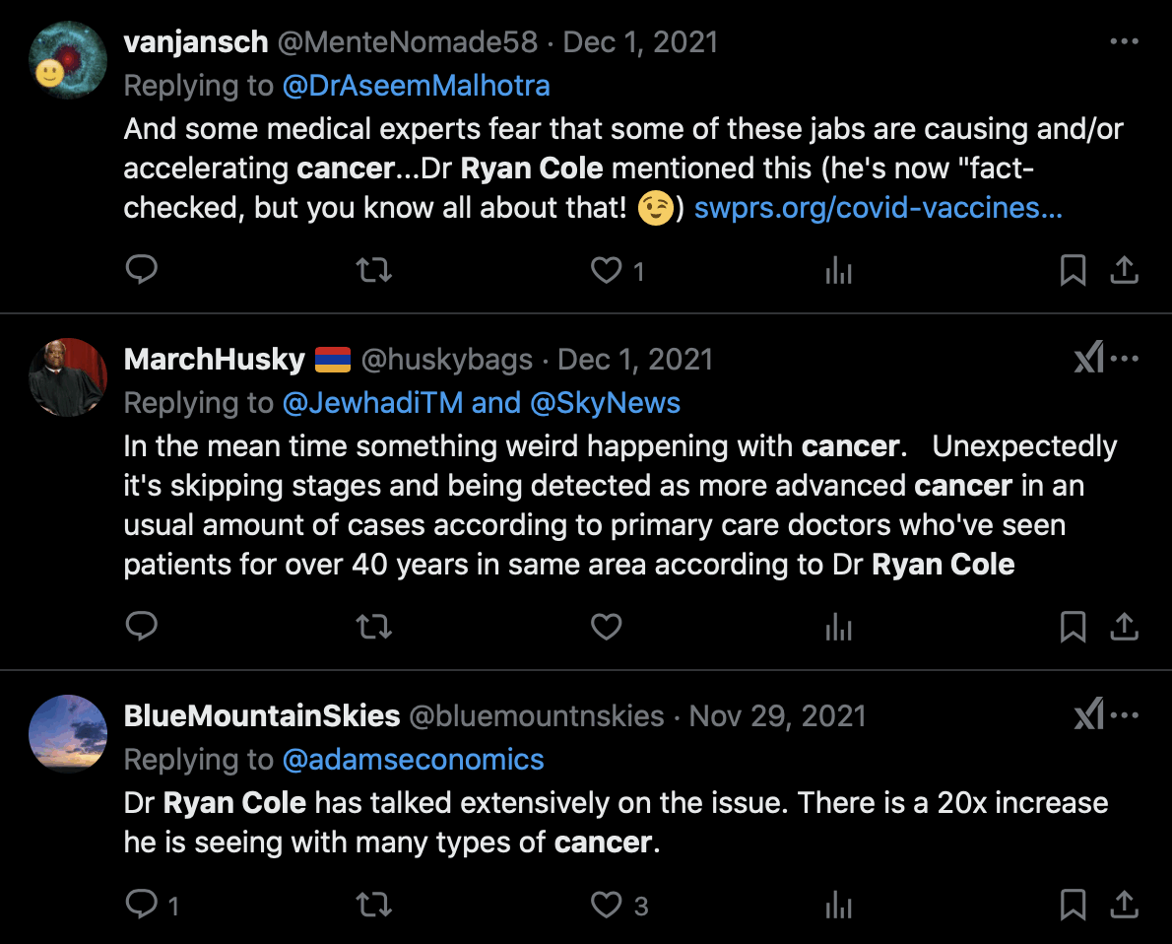1172x944 pixels.
Task: Share the BlueMountainSkies tweet
Action: click(x=1124, y=904)
